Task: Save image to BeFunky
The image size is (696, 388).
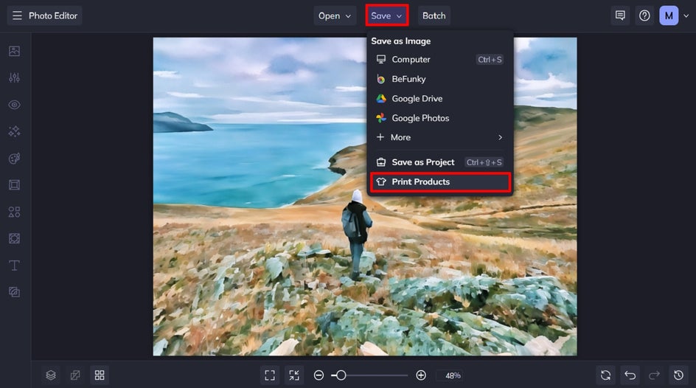Action: pos(440,79)
